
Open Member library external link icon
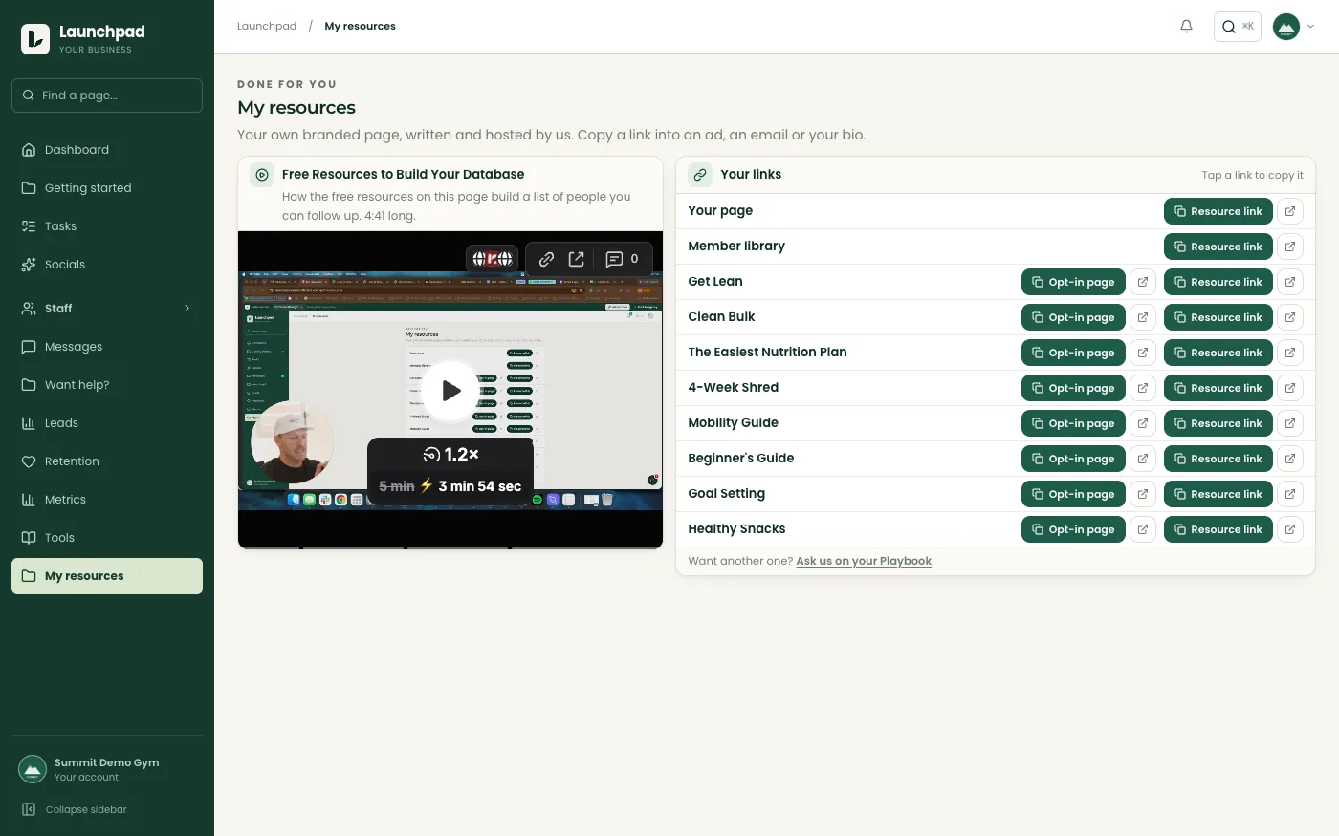[x=1290, y=247]
